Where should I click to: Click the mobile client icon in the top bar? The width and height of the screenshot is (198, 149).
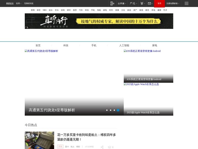point(112,3)
